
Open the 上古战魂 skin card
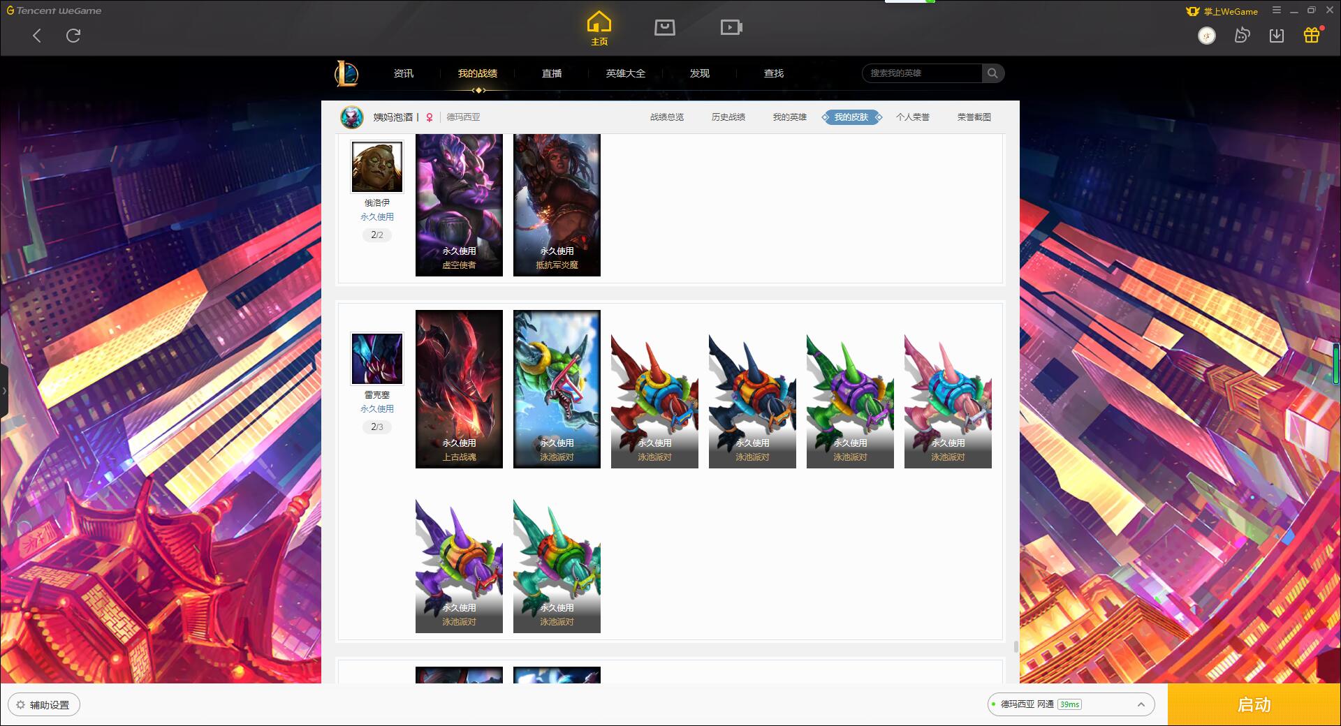point(459,389)
